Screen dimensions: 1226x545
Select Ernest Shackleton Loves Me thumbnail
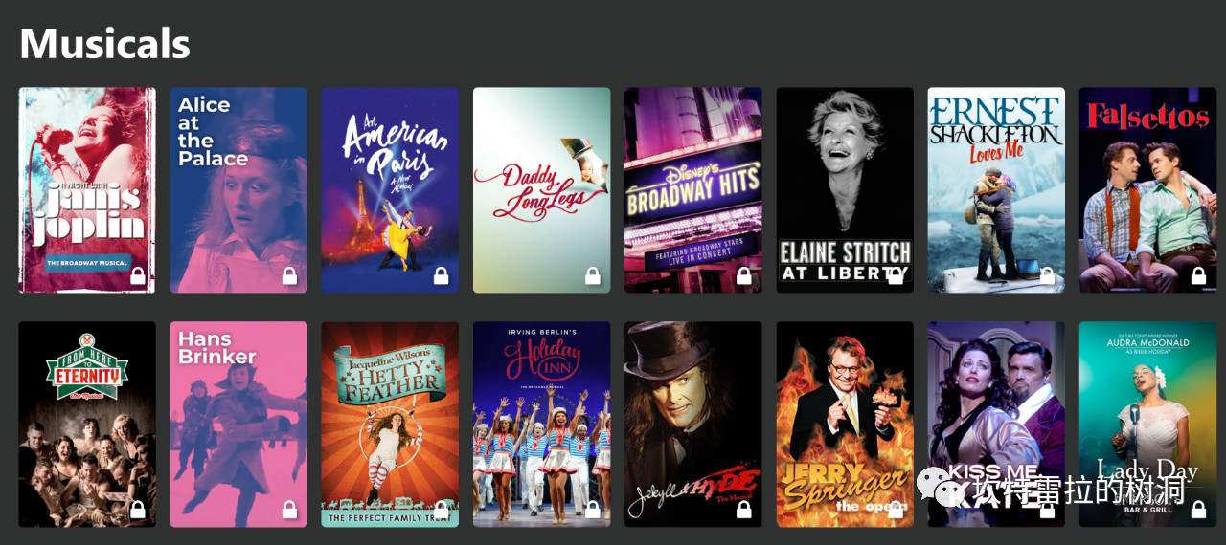tap(996, 190)
